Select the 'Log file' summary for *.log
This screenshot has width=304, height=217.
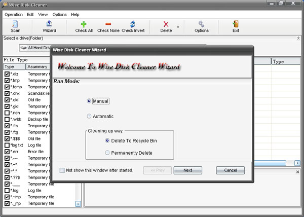34,191
